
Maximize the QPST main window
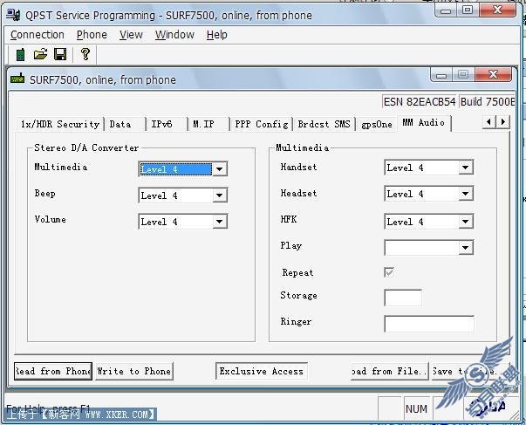point(468,10)
